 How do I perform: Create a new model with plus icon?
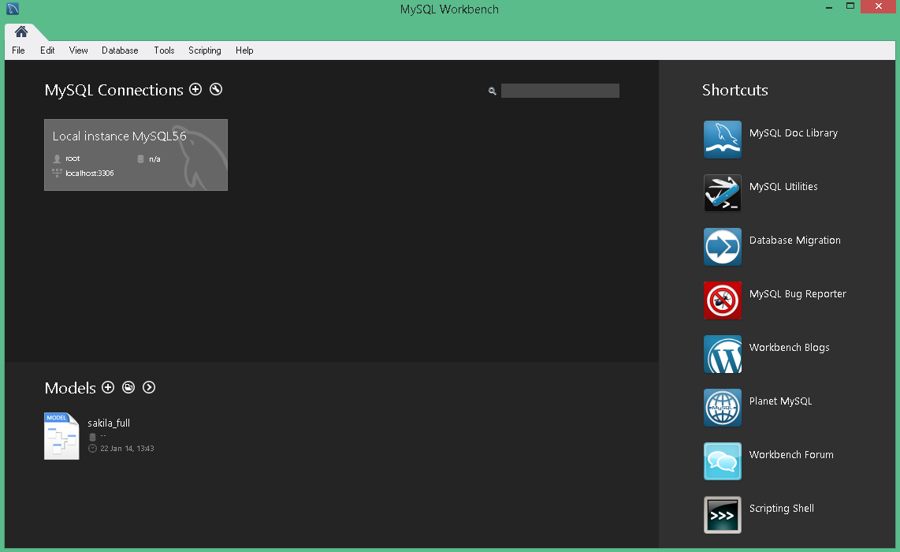point(108,387)
